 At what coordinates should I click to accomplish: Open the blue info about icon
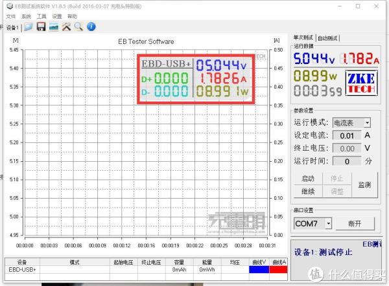tap(91, 27)
